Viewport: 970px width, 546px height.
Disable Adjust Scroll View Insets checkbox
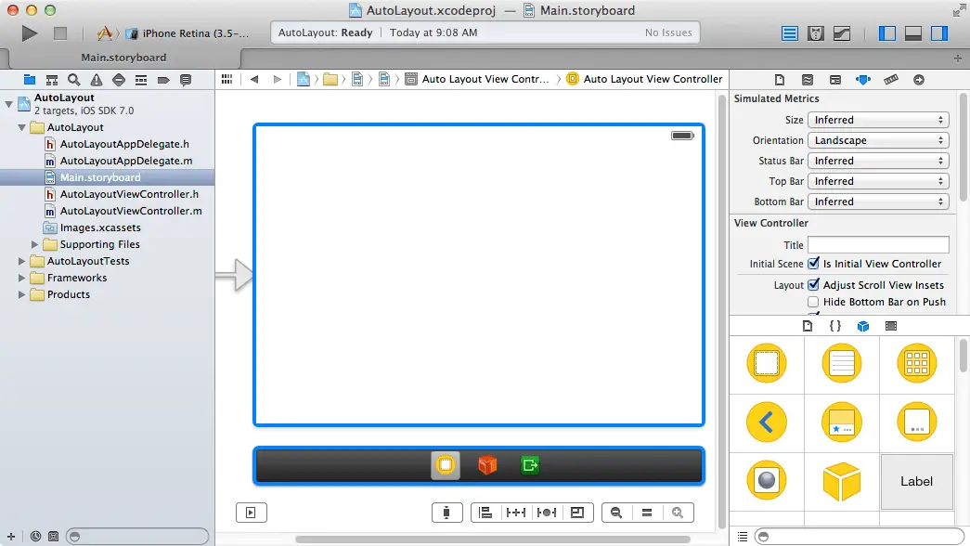coord(814,285)
